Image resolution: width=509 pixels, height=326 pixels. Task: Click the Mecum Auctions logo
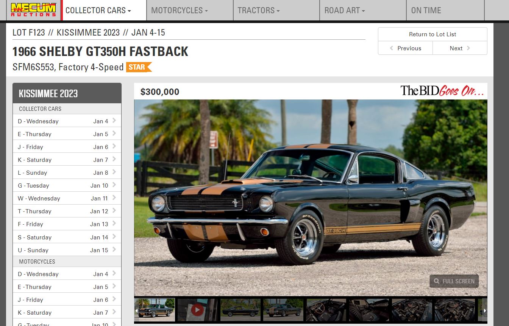click(33, 10)
